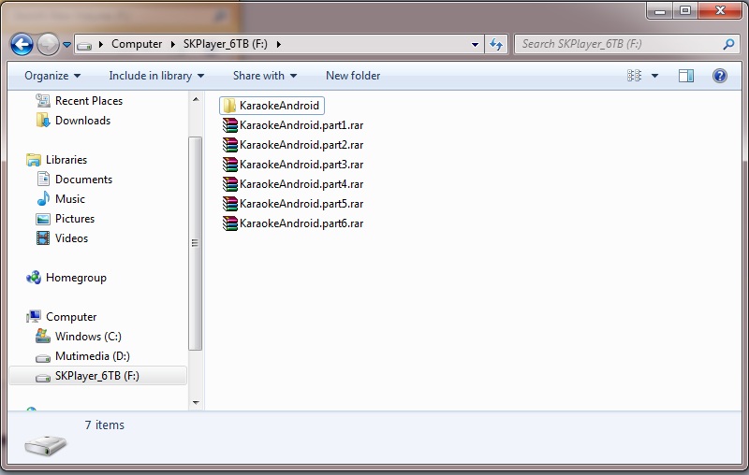Open Windows (C:) drive
Viewport: 749px width, 475px height.
pos(88,337)
